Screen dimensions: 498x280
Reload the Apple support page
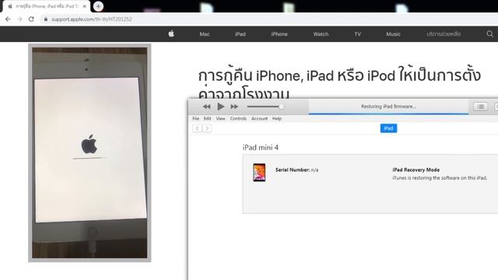[x=31, y=19]
